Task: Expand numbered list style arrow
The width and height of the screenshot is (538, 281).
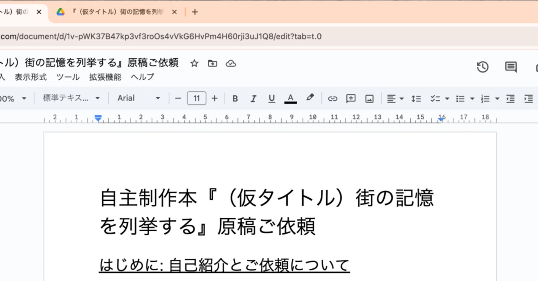Action: [x=497, y=99]
